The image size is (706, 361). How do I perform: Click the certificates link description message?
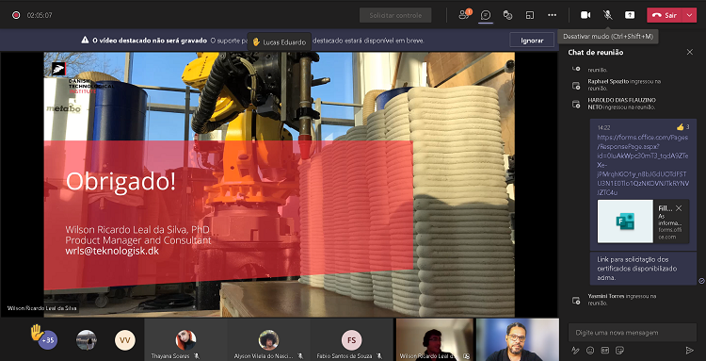pos(643,269)
